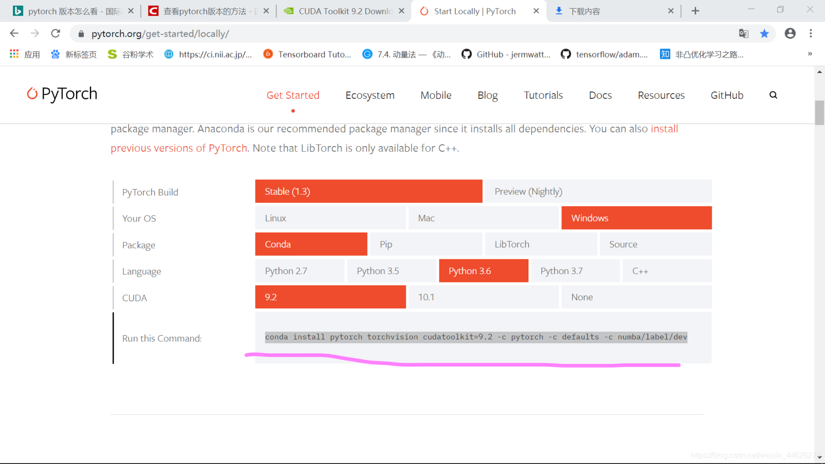Open the Chrome profile avatar
This screenshot has height=464, width=825.
[790, 33]
